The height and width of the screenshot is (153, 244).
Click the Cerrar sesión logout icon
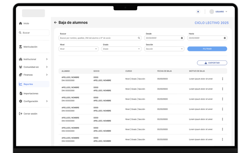pyautogui.click(x=21, y=114)
